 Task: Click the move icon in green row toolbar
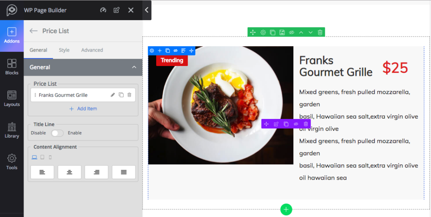pyautogui.click(x=253, y=32)
